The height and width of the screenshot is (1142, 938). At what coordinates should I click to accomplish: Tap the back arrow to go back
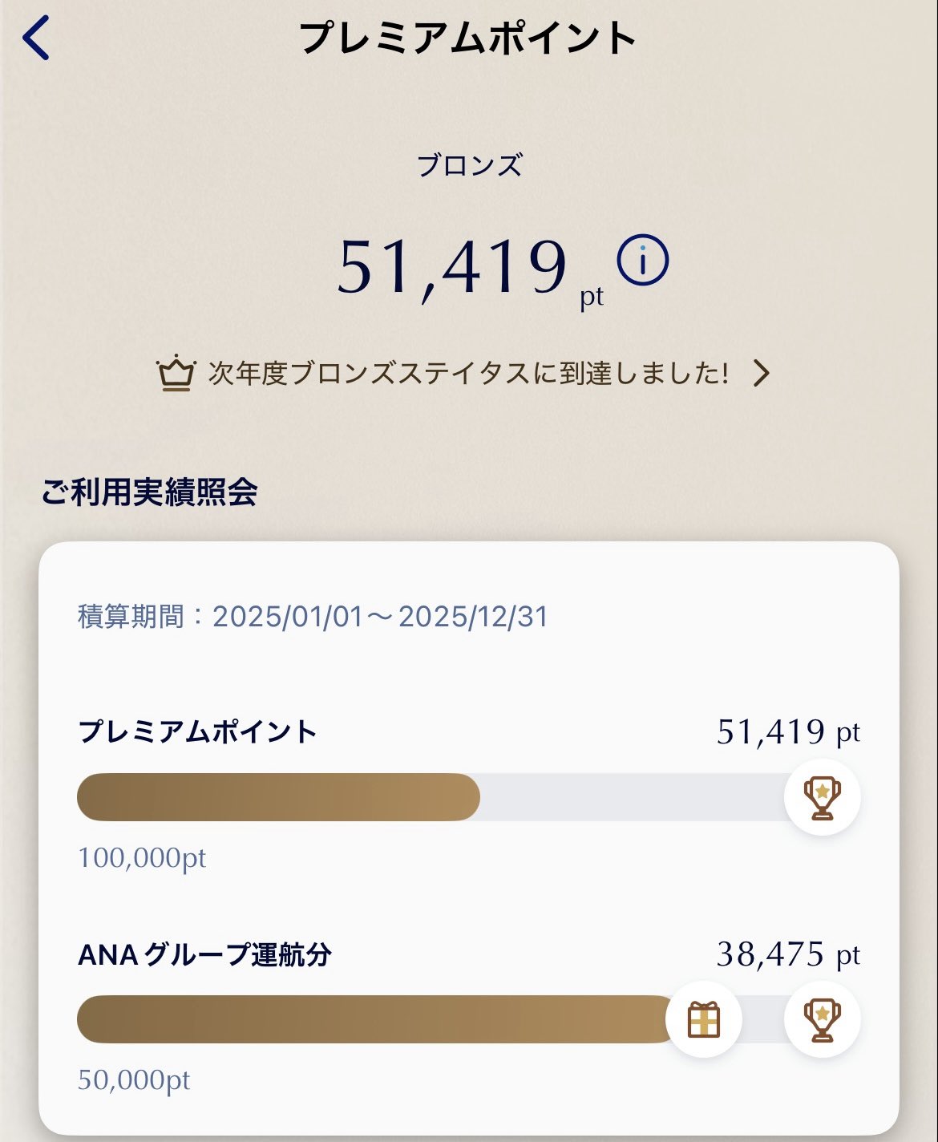[x=37, y=38]
